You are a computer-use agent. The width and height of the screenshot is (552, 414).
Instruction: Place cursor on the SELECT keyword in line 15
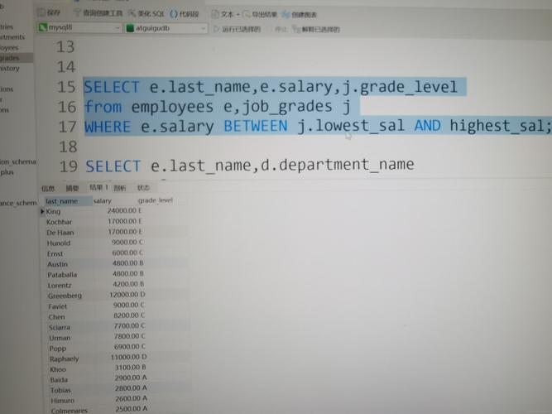[x=112, y=87]
